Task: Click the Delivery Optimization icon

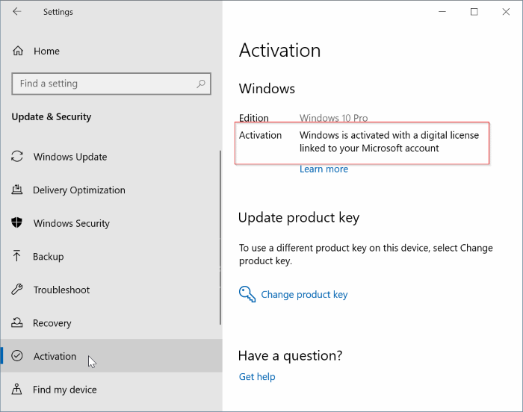Action: pyautogui.click(x=17, y=190)
